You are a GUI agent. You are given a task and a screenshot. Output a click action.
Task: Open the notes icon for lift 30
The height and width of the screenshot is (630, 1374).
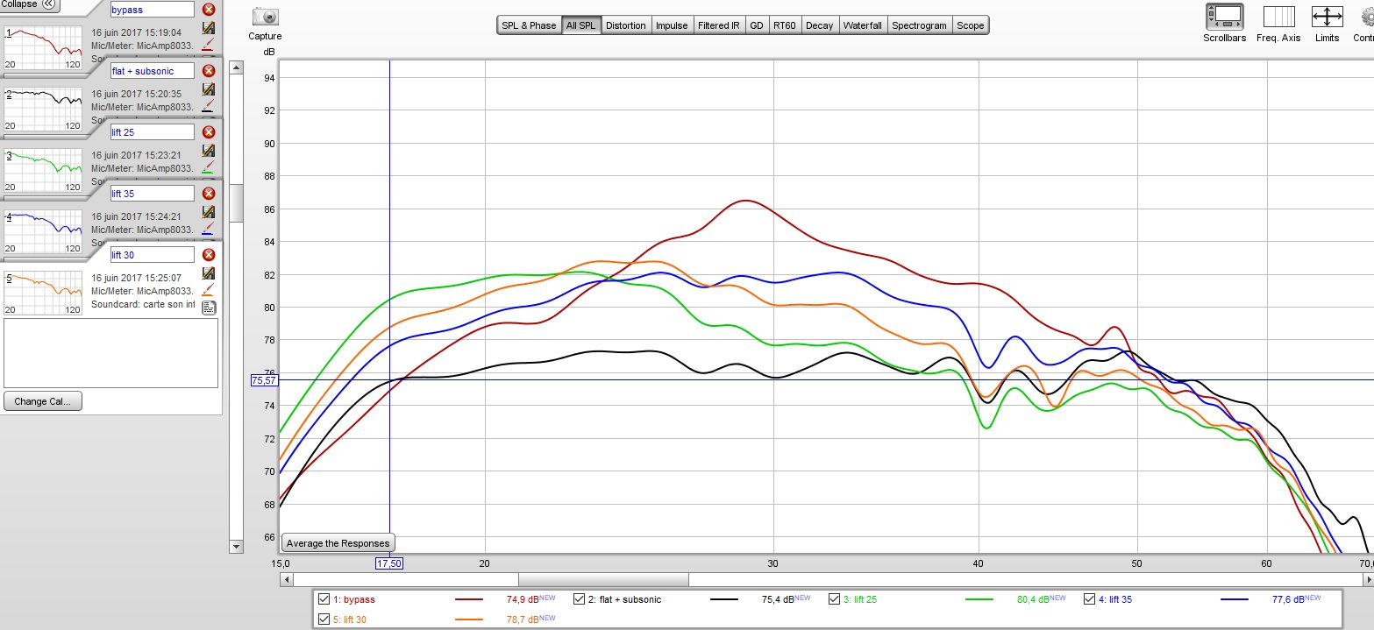pyautogui.click(x=209, y=307)
